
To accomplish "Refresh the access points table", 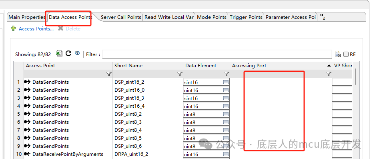I will pyautogui.click(x=68, y=53).
